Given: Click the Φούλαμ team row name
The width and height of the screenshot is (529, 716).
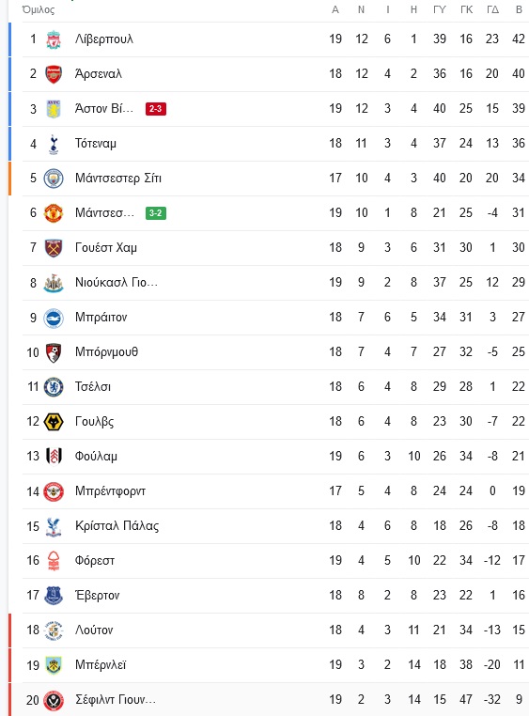Looking at the screenshot, I should point(96,457).
